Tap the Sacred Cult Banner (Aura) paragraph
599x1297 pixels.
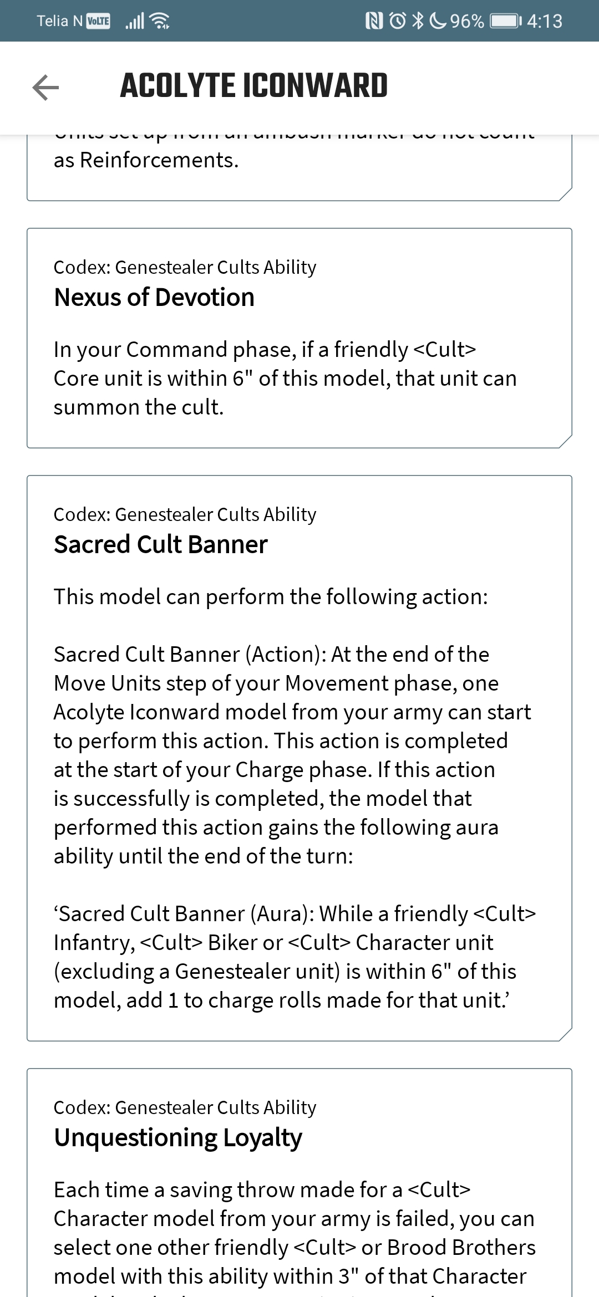tap(295, 957)
